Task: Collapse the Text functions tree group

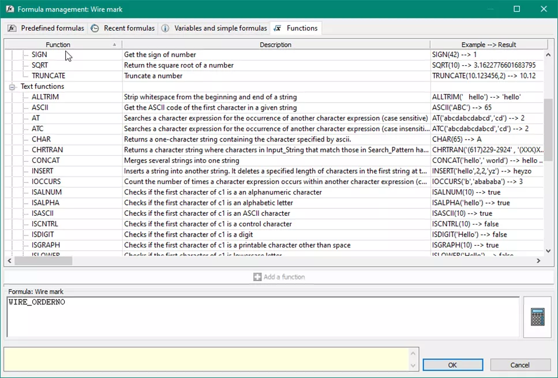Action: coord(13,87)
